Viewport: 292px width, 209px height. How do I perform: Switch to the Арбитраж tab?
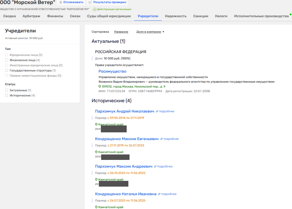tap(32, 16)
